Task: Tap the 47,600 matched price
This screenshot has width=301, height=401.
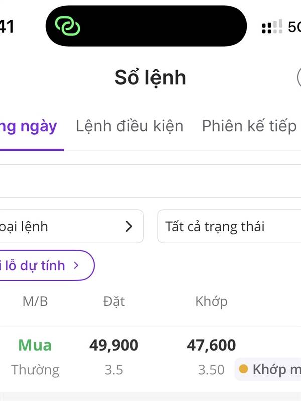Action: coord(211,345)
